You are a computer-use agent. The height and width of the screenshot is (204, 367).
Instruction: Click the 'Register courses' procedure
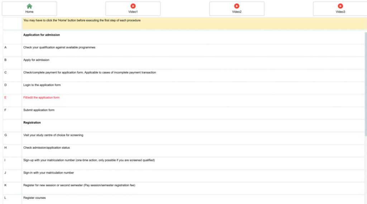coord(34,198)
